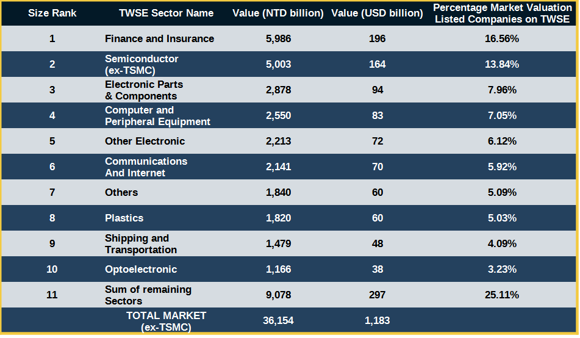Select the TOTAL MARKET (ex-TSMC) label
The width and height of the screenshot is (580, 338).
pos(166,321)
